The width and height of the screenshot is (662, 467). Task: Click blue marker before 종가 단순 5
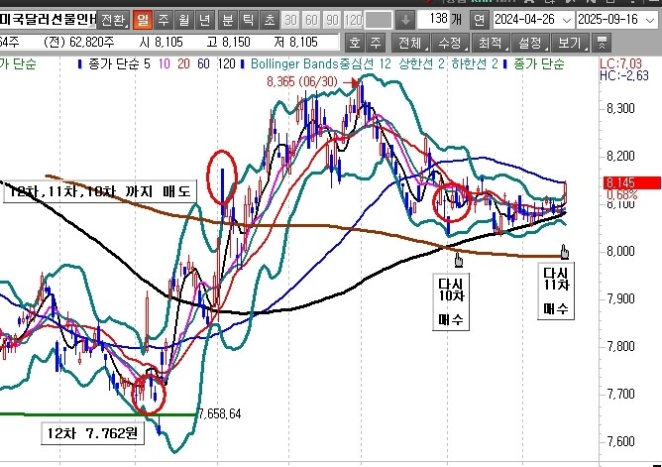pyautogui.click(x=80, y=64)
